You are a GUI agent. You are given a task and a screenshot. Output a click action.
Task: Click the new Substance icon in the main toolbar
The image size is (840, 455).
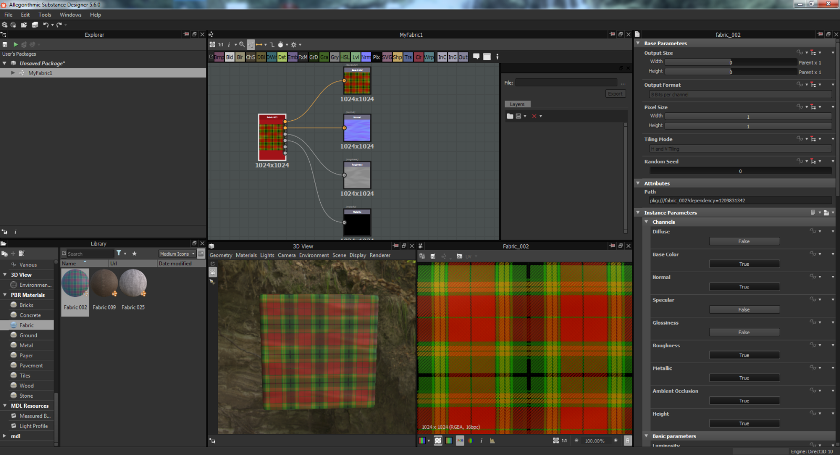pos(5,25)
